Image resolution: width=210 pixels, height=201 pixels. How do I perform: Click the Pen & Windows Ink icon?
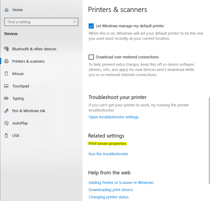point(6,111)
